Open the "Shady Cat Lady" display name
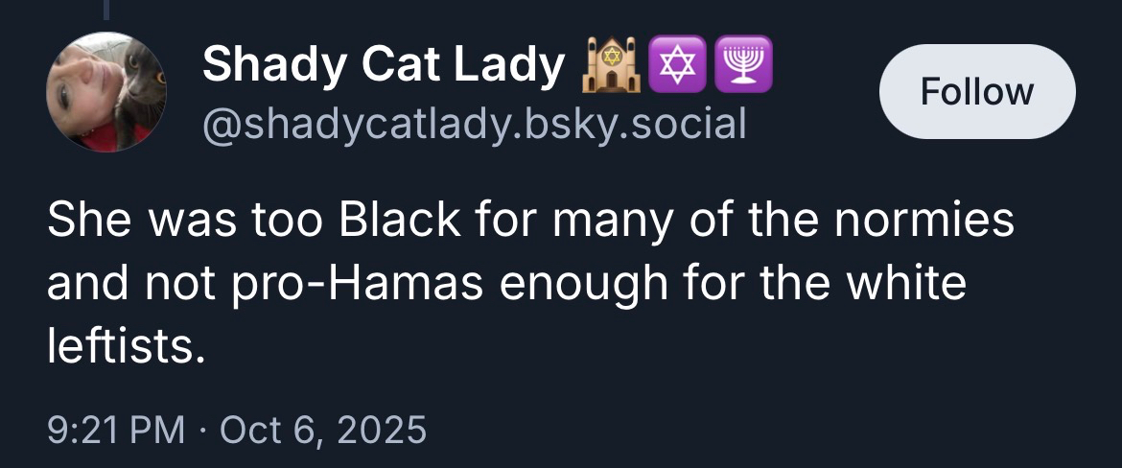The height and width of the screenshot is (468, 1122). (384, 65)
